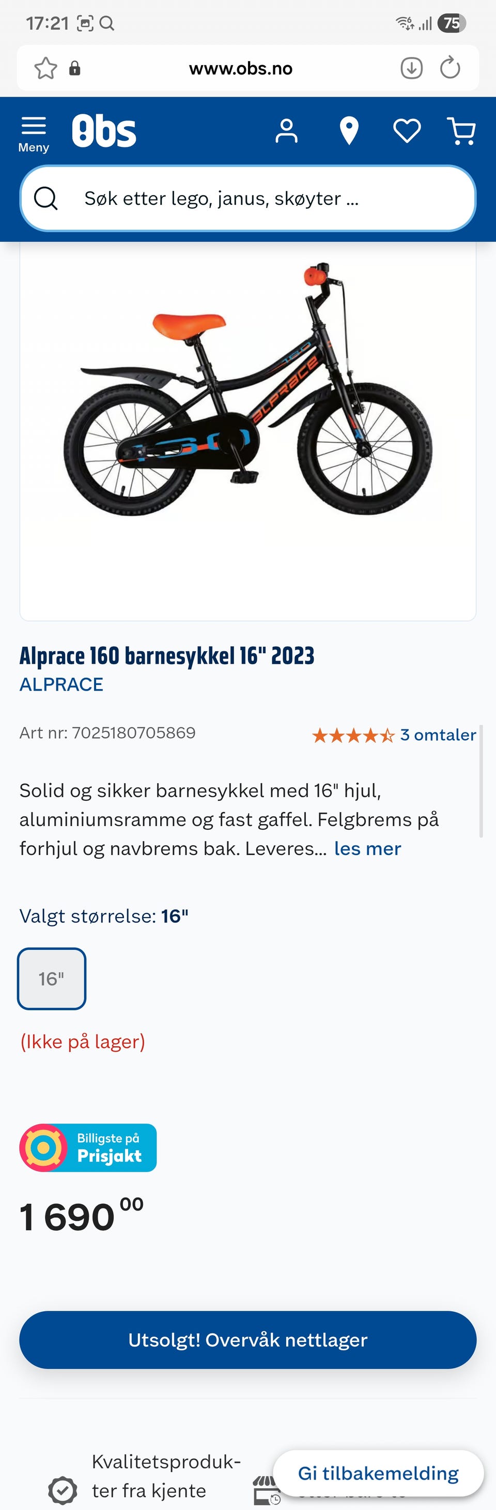This screenshot has width=496, height=1510.
Task: Open store locator pin icon
Action: point(349,131)
